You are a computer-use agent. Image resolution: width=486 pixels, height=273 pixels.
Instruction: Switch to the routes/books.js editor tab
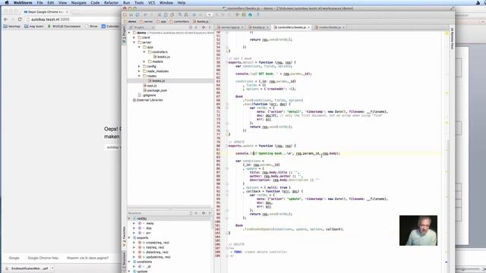coord(330,27)
